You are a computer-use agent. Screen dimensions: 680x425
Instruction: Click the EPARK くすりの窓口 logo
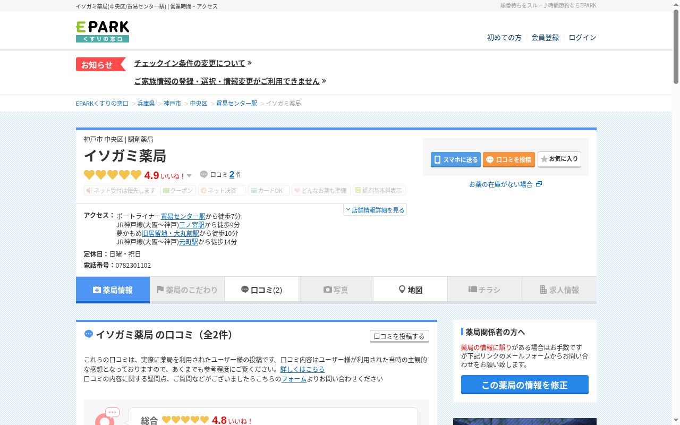(103, 31)
